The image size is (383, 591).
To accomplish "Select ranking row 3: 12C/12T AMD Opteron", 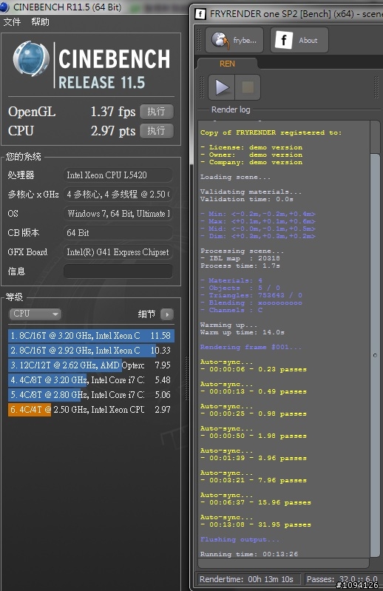I will point(91,365).
